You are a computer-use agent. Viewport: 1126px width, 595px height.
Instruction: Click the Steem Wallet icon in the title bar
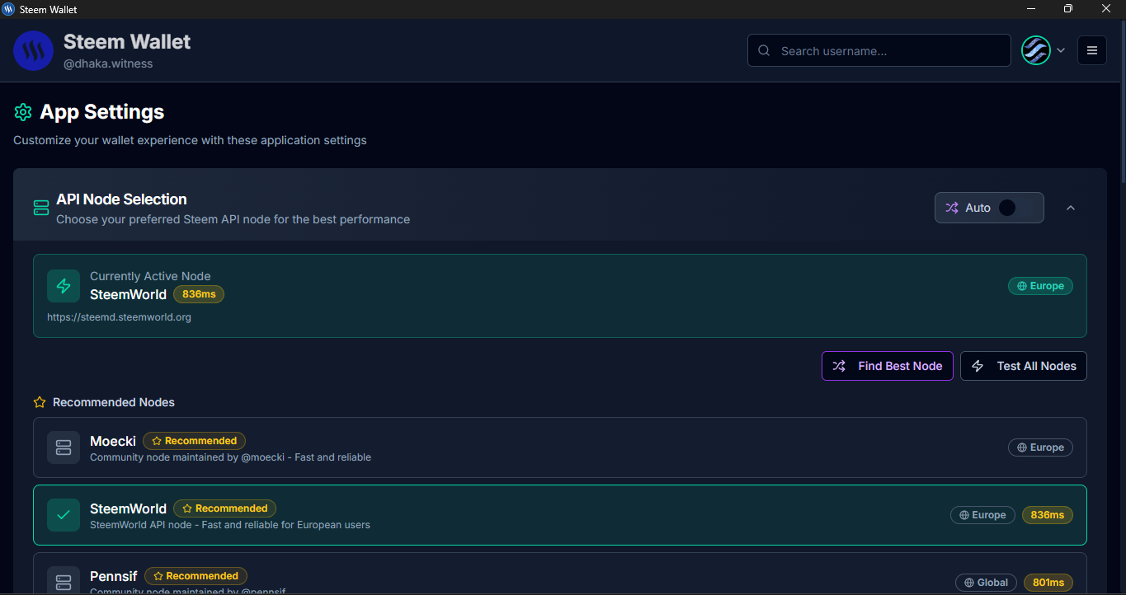[8, 9]
